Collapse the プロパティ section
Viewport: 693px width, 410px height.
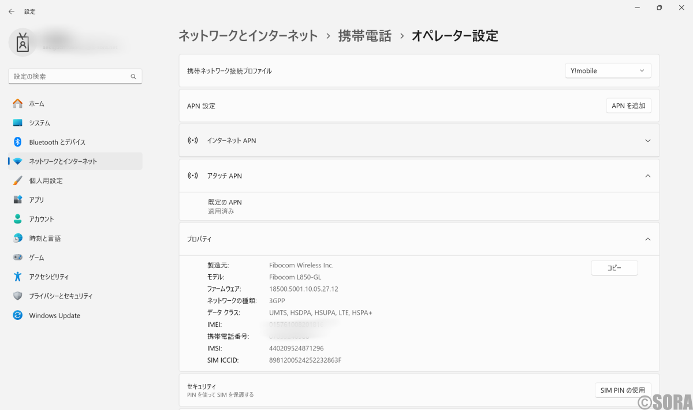pyautogui.click(x=647, y=238)
